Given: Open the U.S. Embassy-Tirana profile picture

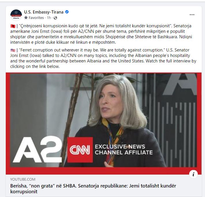Looking at the screenshot, I should point(16,15).
